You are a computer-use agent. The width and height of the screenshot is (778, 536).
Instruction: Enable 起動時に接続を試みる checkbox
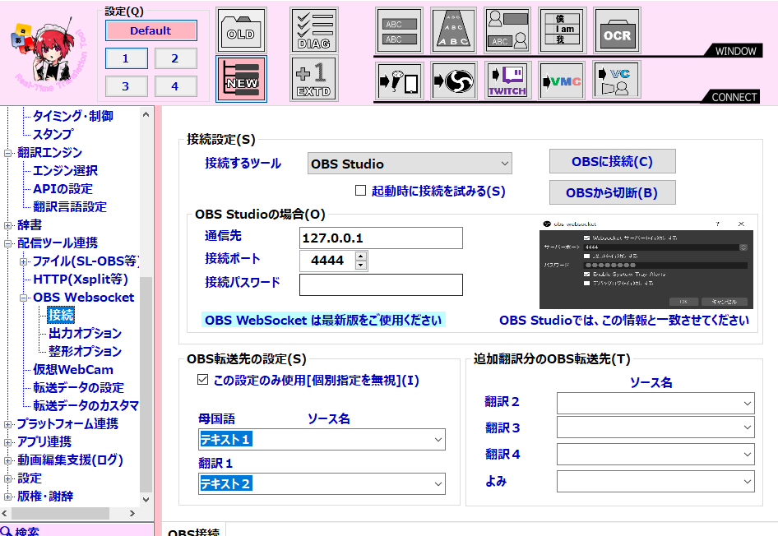click(x=361, y=191)
